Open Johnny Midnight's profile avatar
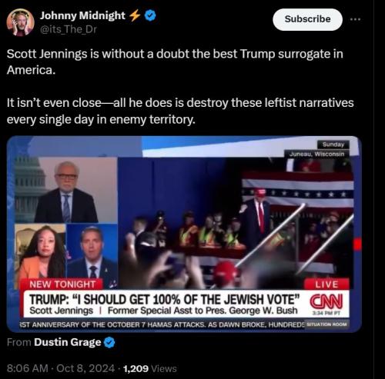 pyautogui.click(x=20, y=22)
